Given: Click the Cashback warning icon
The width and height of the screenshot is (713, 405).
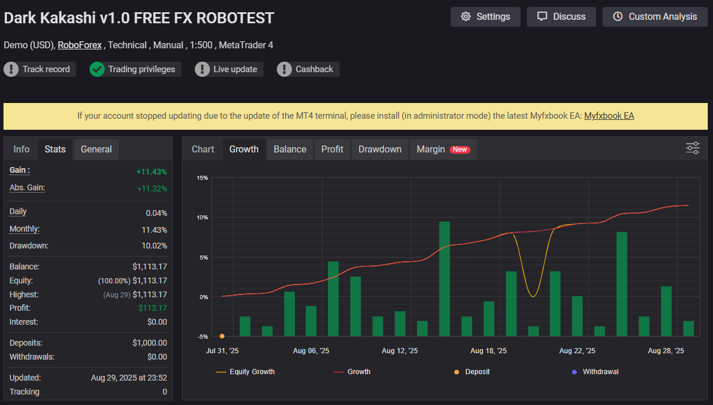Looking at the screenshot, I should [284, 69].
